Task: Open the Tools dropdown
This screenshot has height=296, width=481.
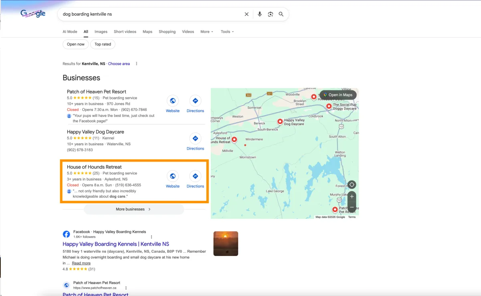Action: click(227, 32)
